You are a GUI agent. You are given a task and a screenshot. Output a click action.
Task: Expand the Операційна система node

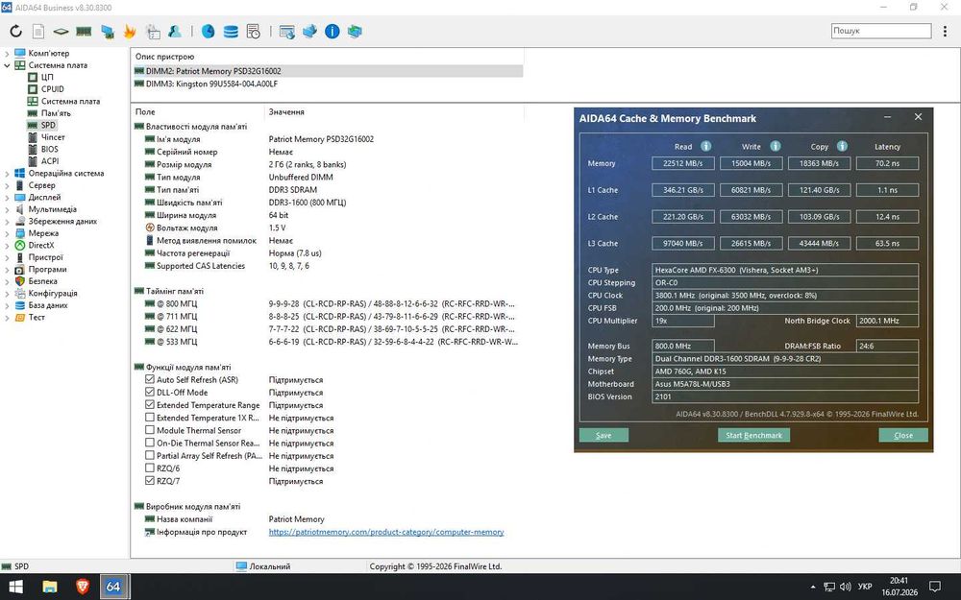(7, 173)
